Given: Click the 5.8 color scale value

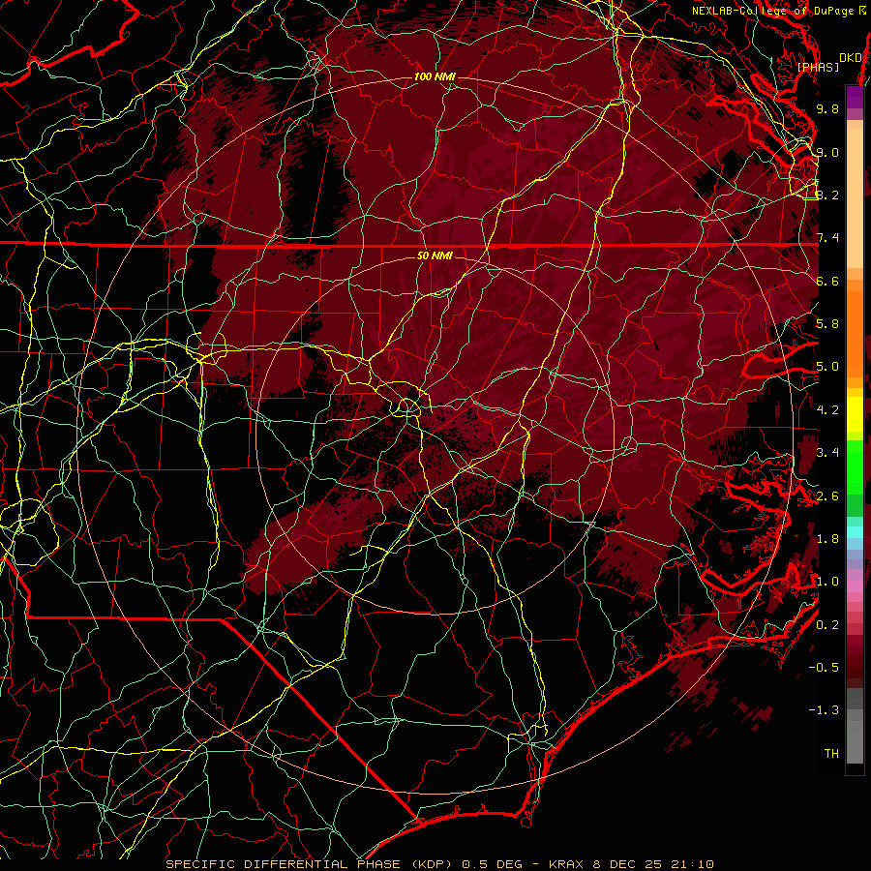Looking at the screenshot, I should point(827,324).
